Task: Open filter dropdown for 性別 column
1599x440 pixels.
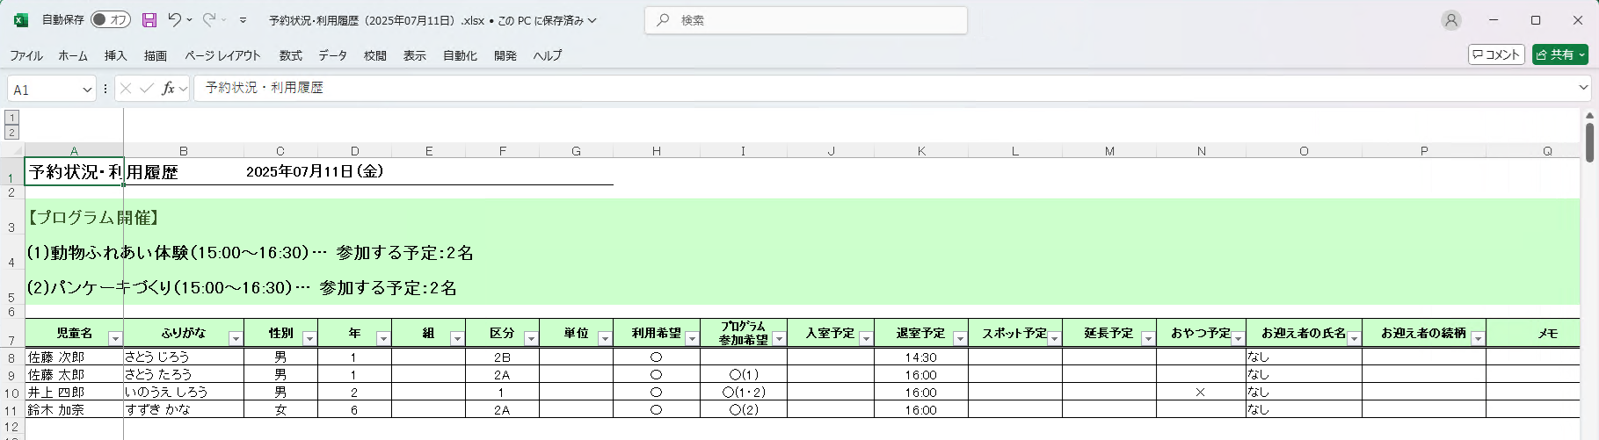Action: coord(309,339)
